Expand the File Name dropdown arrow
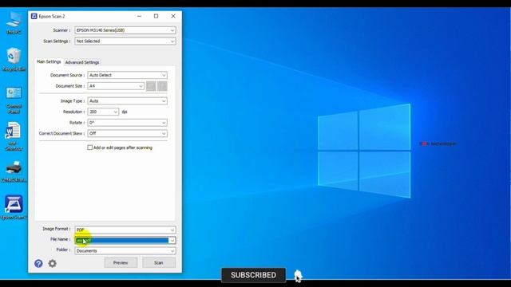 click(x=172, y=241)
